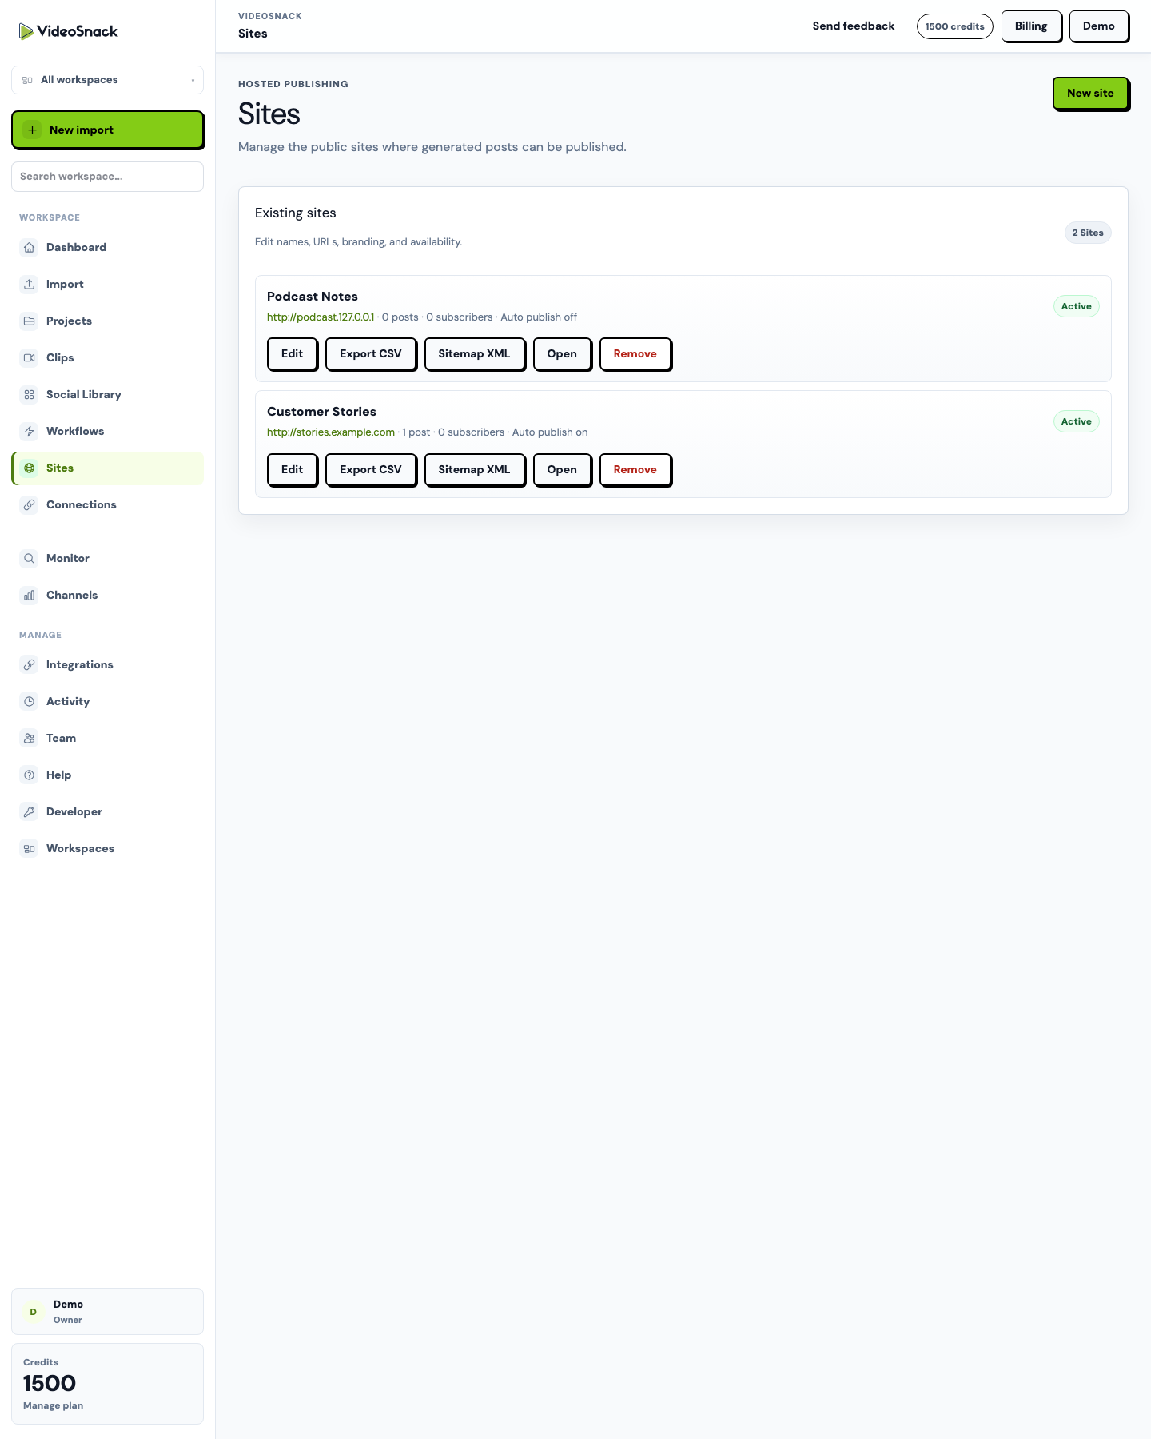Screen dimensions: 1151x1439
Task: Click the Demo user avatar D
Action: click(x=33, y=1312)
